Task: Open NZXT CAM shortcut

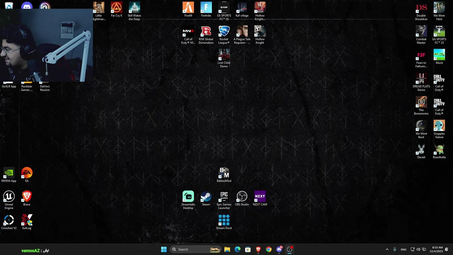Action: pos(260,198)
